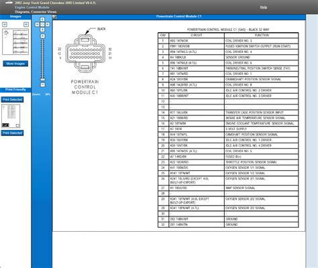Click the COIL DRIVER NO. 1 cell

(x=262, y=74)
